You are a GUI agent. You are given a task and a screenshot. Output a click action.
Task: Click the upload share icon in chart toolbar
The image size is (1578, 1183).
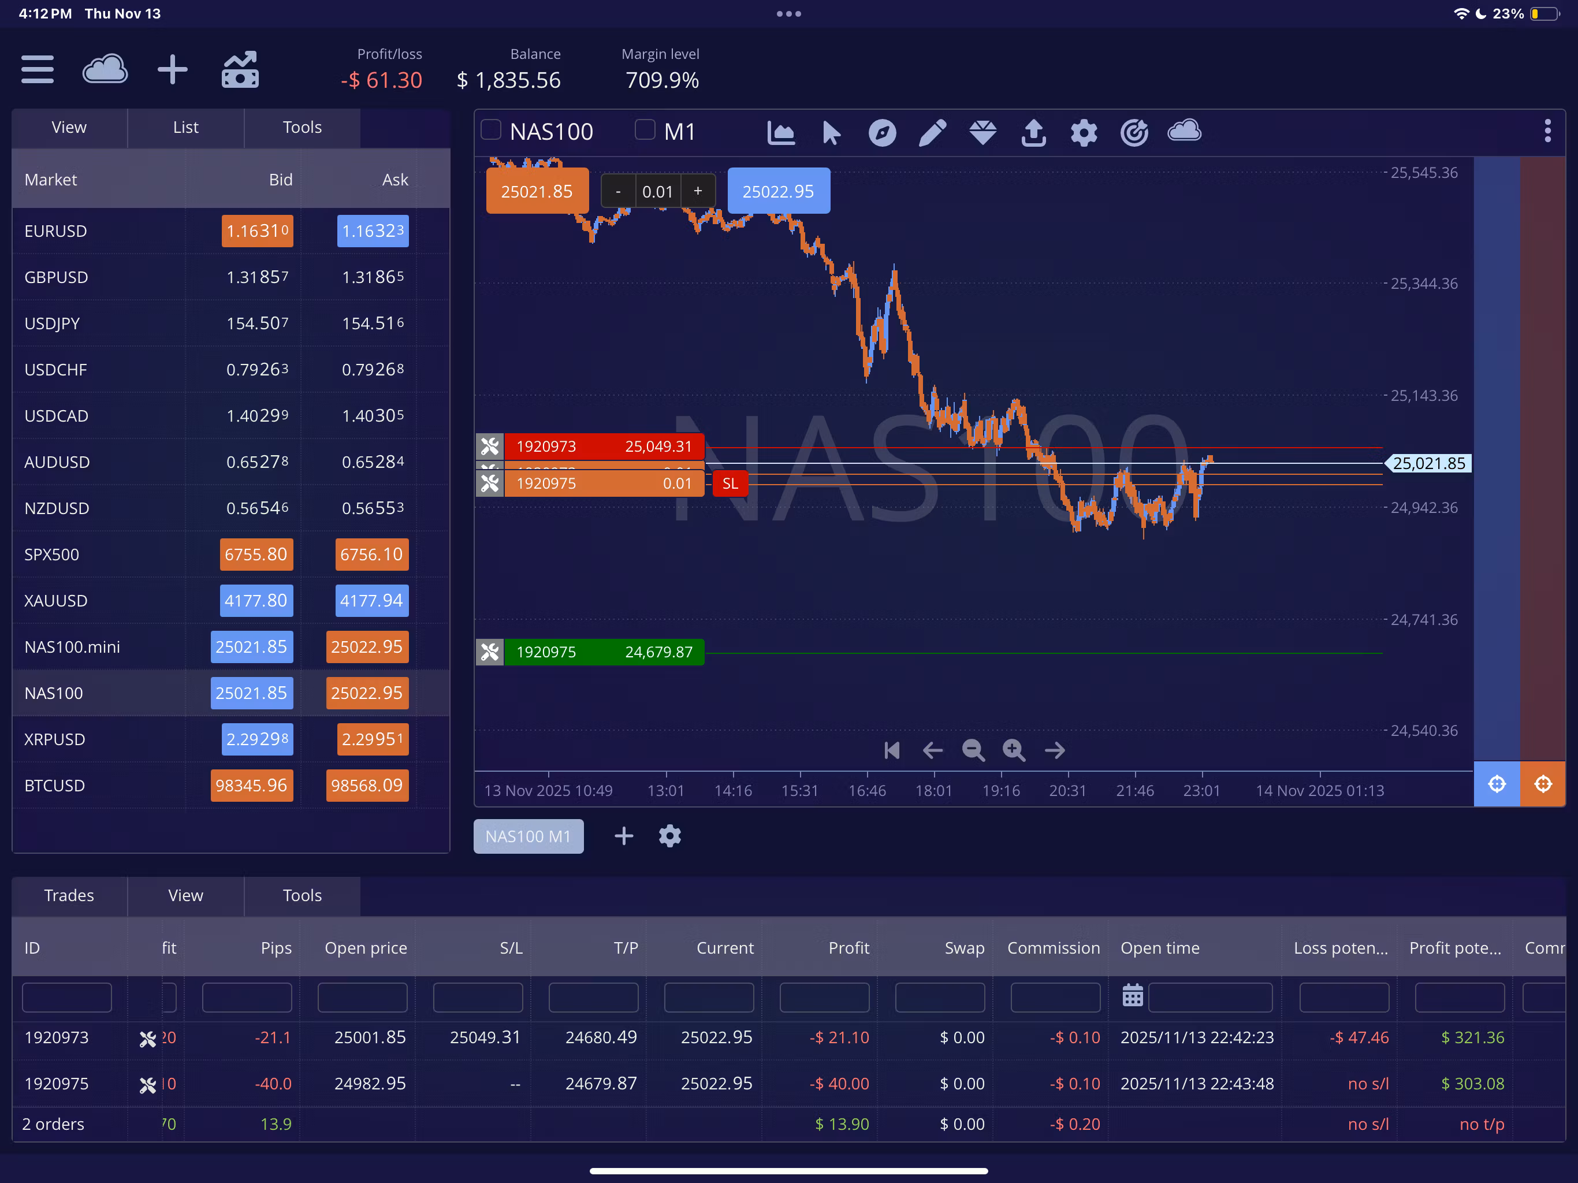click(x=1033, y=133)
